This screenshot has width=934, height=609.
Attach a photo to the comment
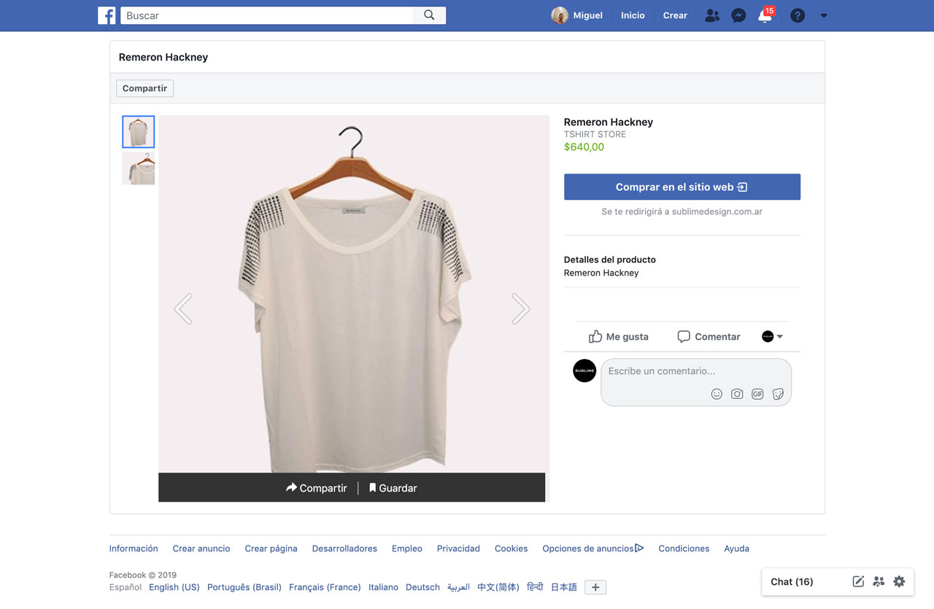[x=737, y=394]
